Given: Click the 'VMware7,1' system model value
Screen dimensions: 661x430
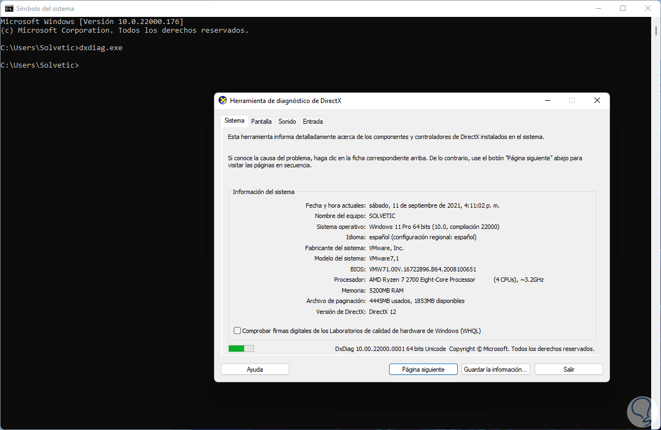Looking at the screenshot, I should [x=384, y=258].
